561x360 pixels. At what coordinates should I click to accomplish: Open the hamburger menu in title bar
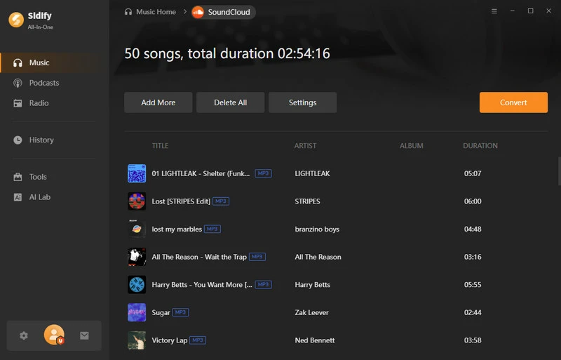(494, 11)
